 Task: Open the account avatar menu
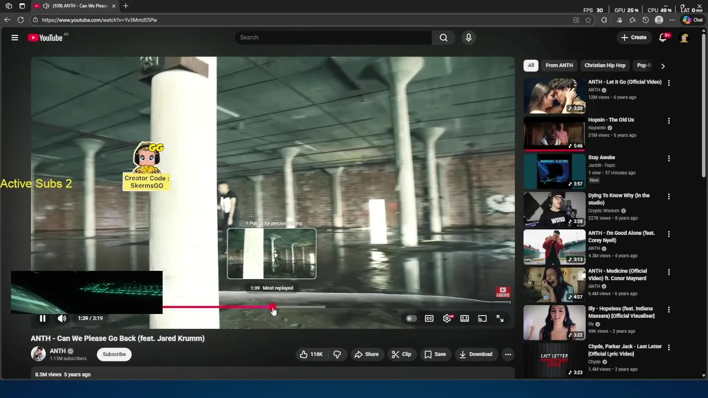point(684,38)
